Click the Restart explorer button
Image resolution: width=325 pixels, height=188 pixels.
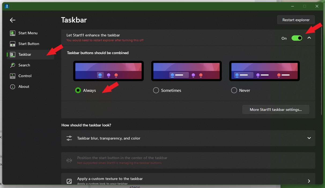point(296,20)
